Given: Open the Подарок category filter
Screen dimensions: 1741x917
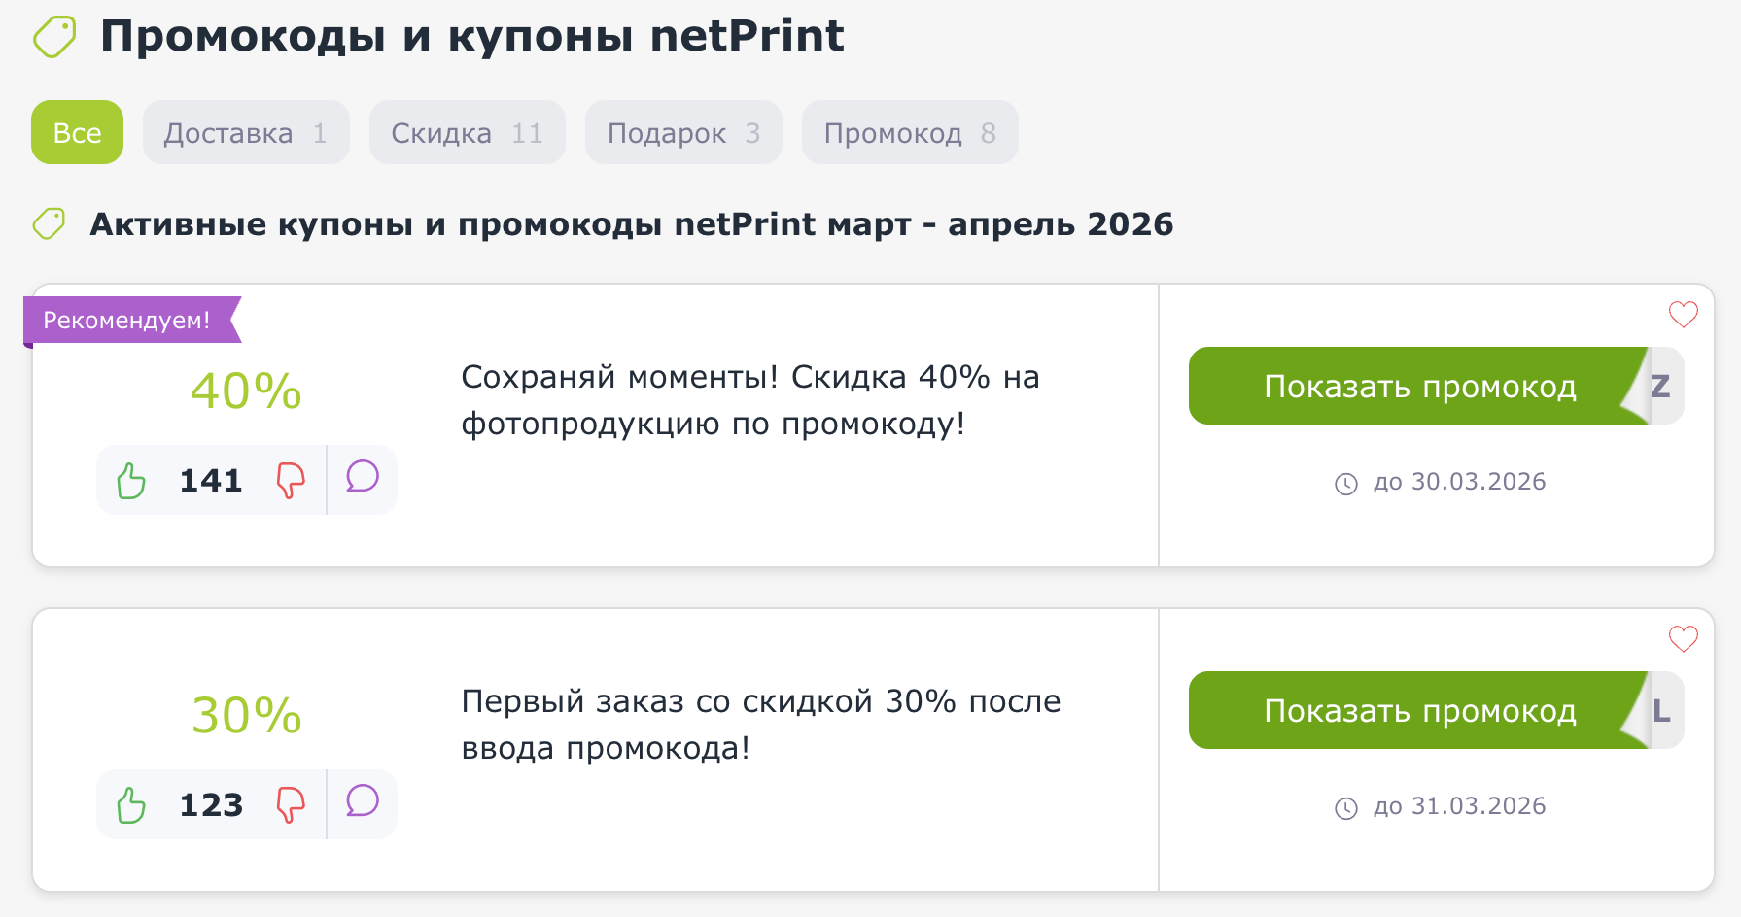Looking at the screenshot, I should tap(683, 132).
